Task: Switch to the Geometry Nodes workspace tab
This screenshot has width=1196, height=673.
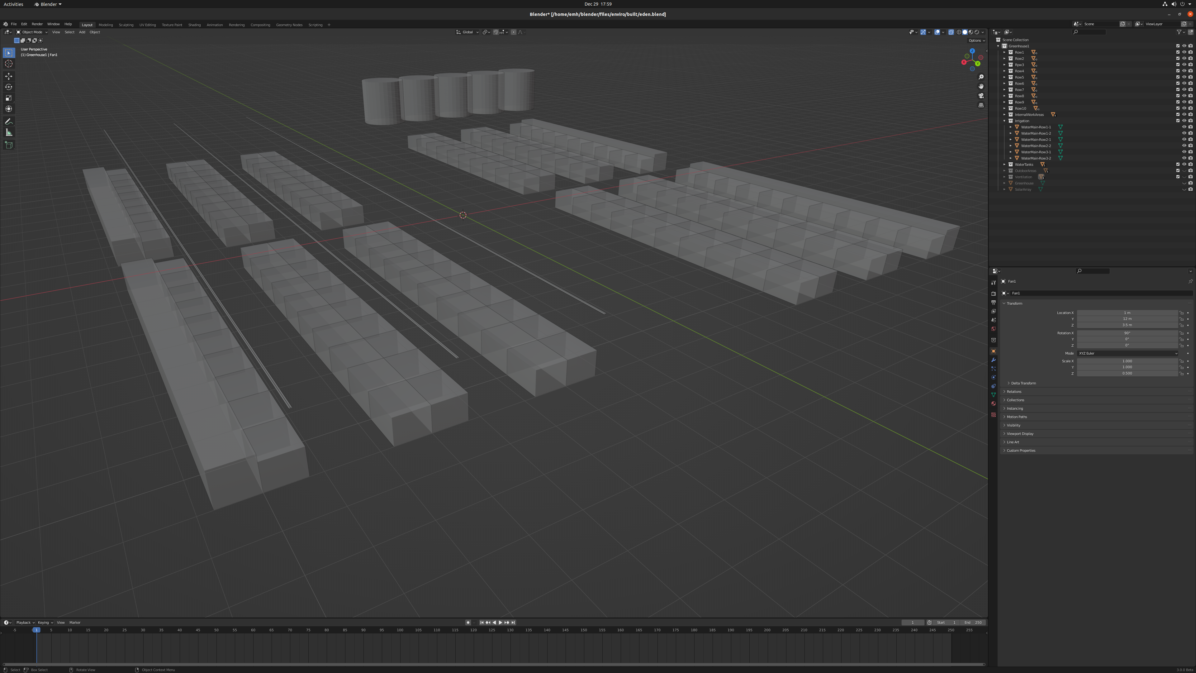Action: [289, 25]
